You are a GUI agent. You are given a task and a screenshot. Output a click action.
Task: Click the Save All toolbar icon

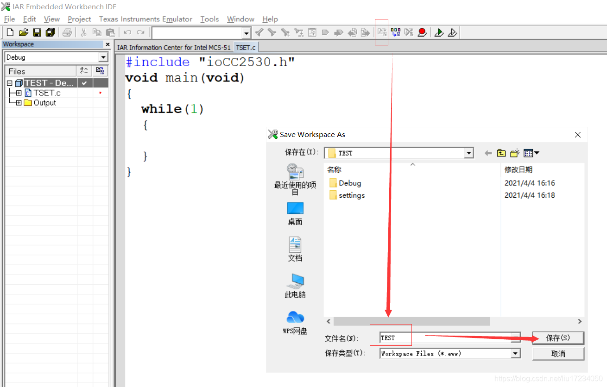click(x=50, y=32)
